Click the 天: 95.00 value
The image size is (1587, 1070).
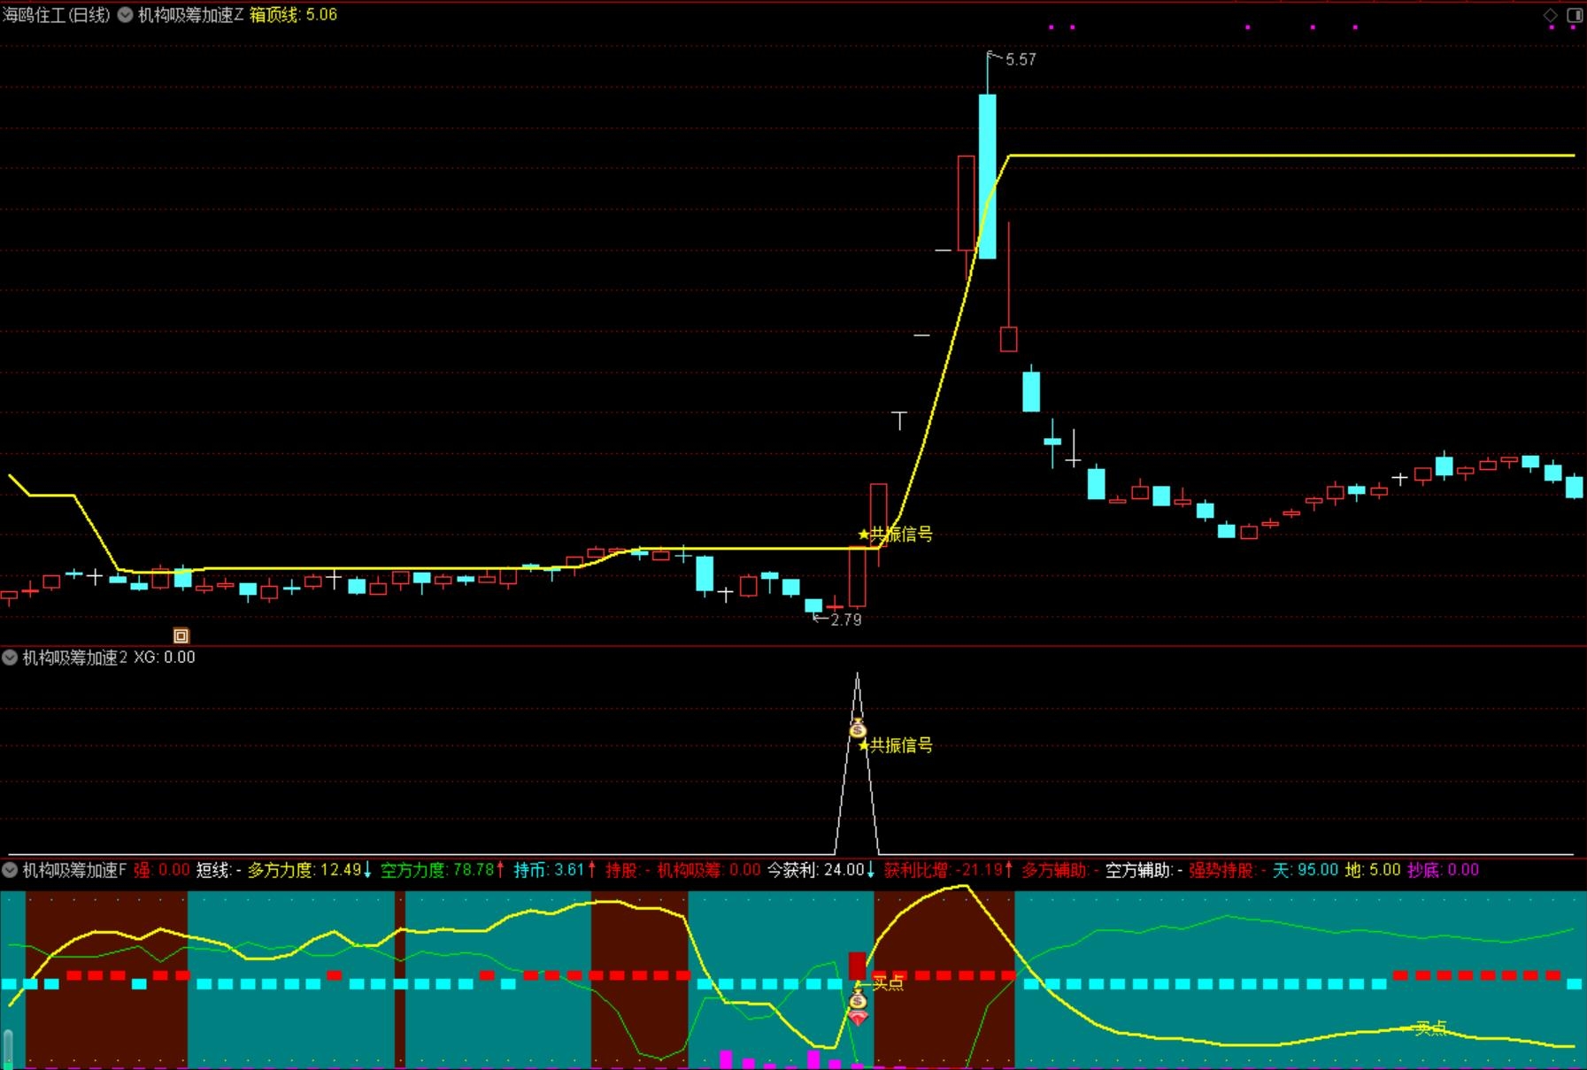pos(1306,870)
